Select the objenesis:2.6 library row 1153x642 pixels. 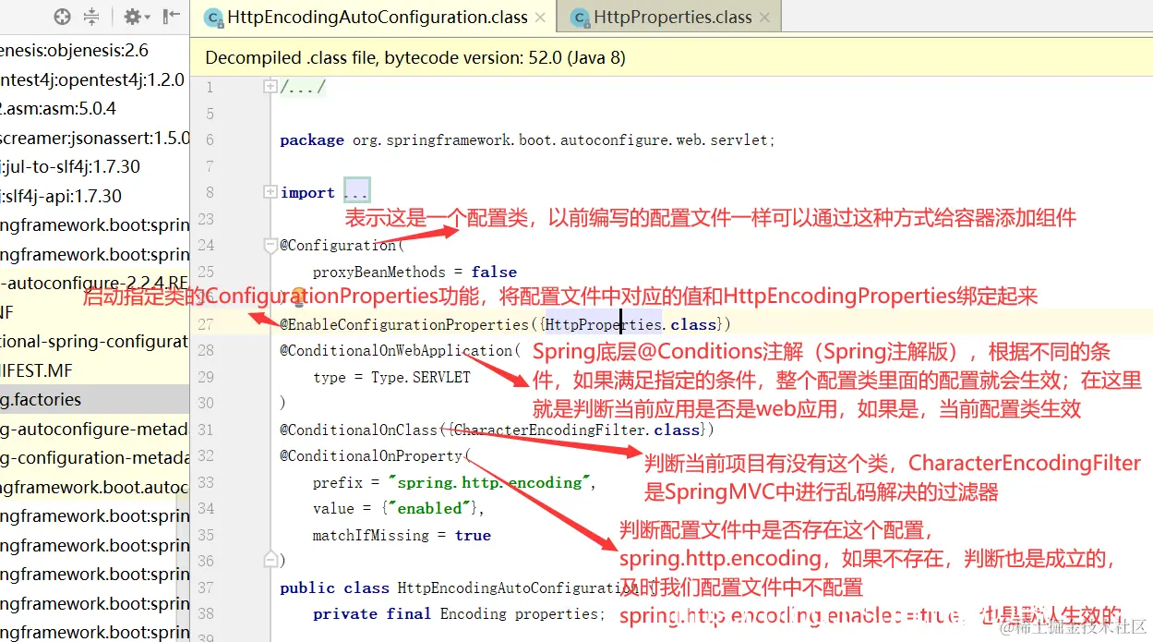point(92,50)
